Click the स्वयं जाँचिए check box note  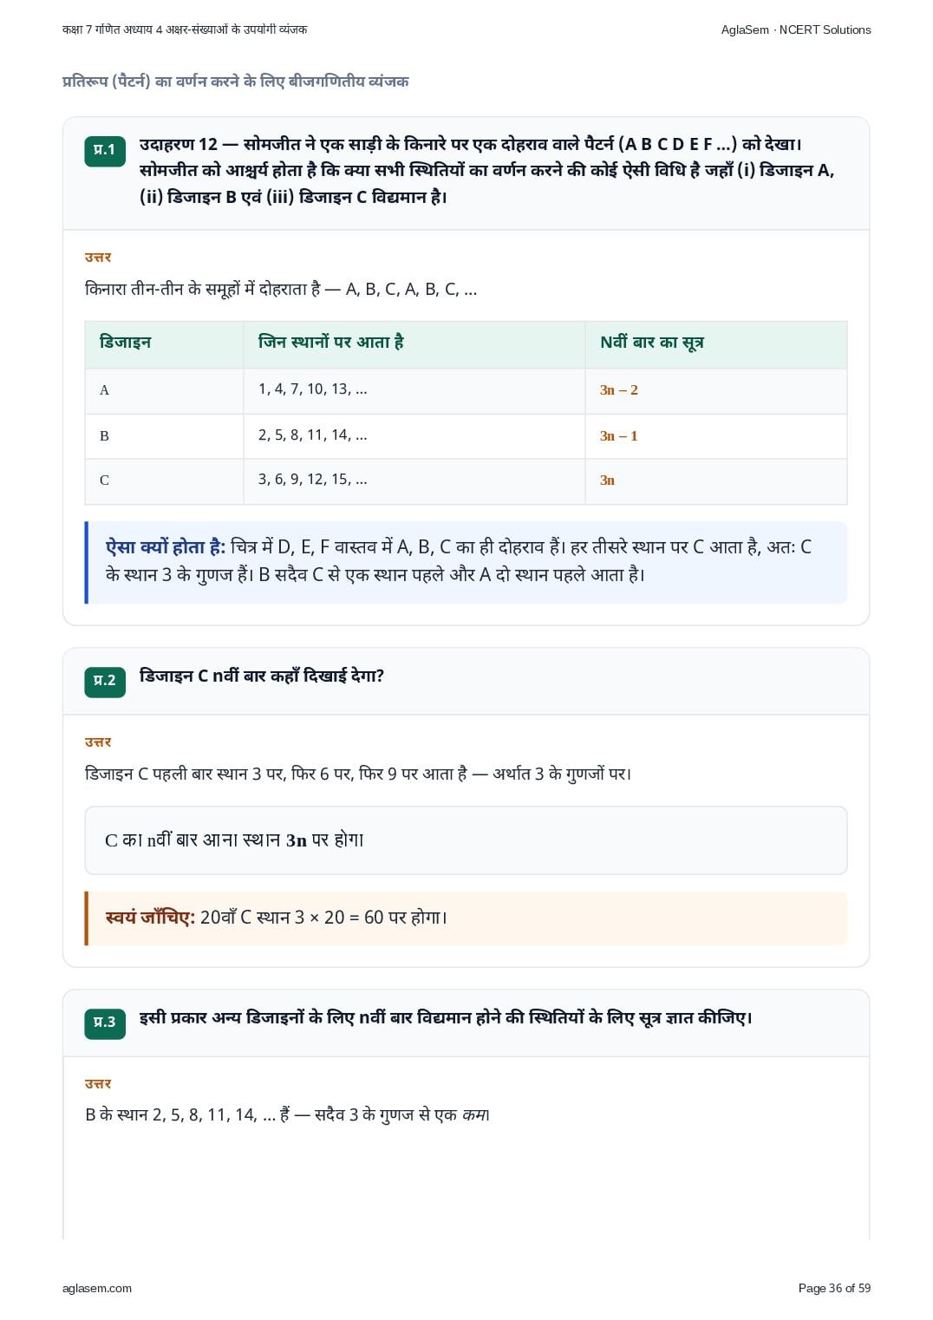[466, 918]
